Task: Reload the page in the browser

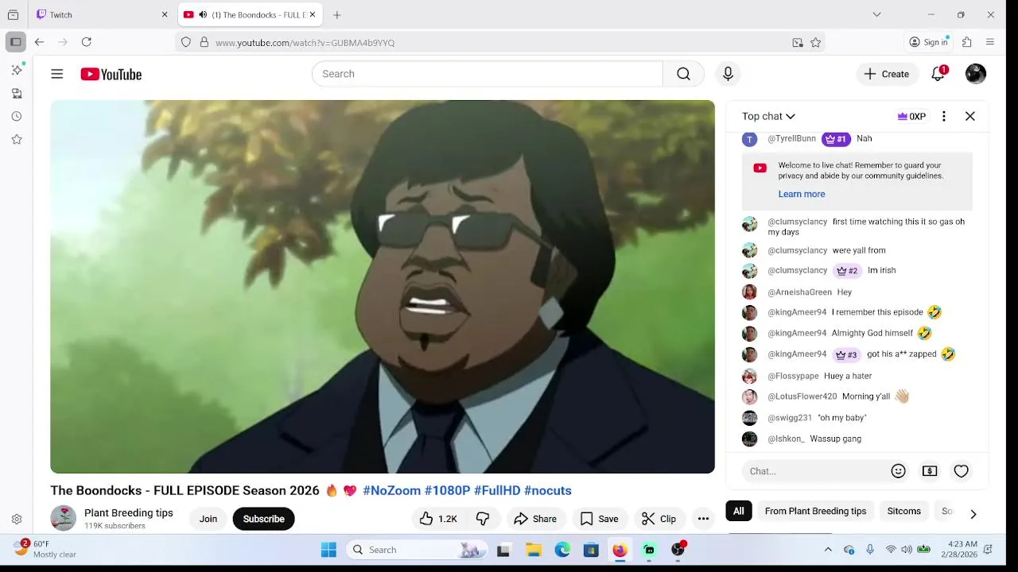Action: tap(87, 42)
